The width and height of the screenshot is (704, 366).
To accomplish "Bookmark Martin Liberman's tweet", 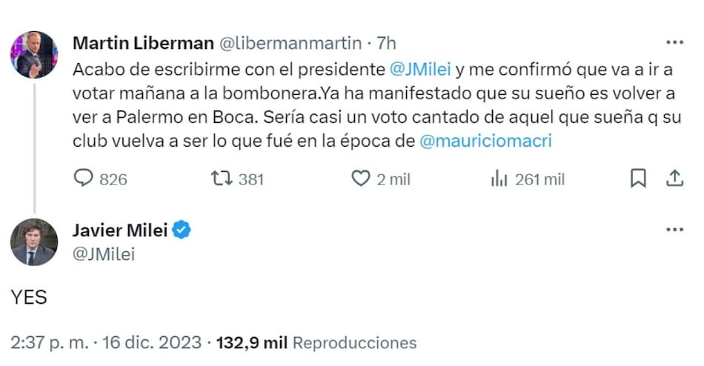I will tap(638, 179).
